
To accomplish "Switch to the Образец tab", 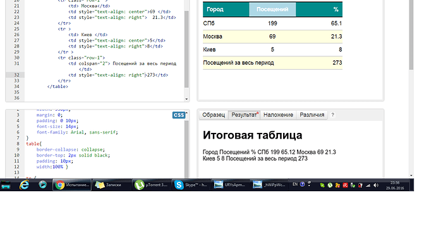I will click(214, 115).
